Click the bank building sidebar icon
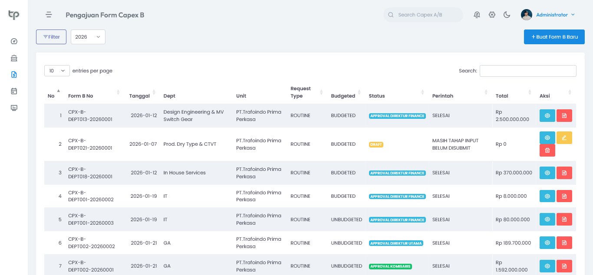This screenshot has height=275, width=593. (x=14, y=58)
